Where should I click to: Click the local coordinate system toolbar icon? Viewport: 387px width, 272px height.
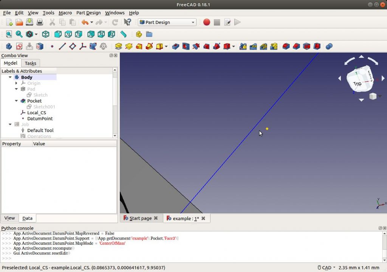(83, 46)
